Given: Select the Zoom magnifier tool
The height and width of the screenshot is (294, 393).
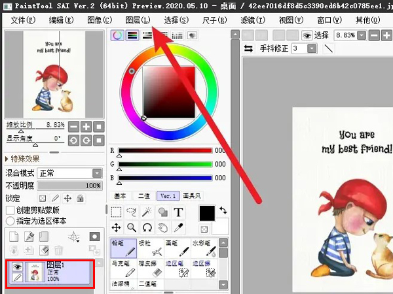Looking at the screenshot, I should tap(132, 227).
